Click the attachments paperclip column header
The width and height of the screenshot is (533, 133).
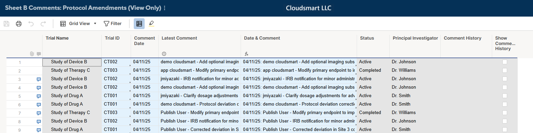(32, 54)
